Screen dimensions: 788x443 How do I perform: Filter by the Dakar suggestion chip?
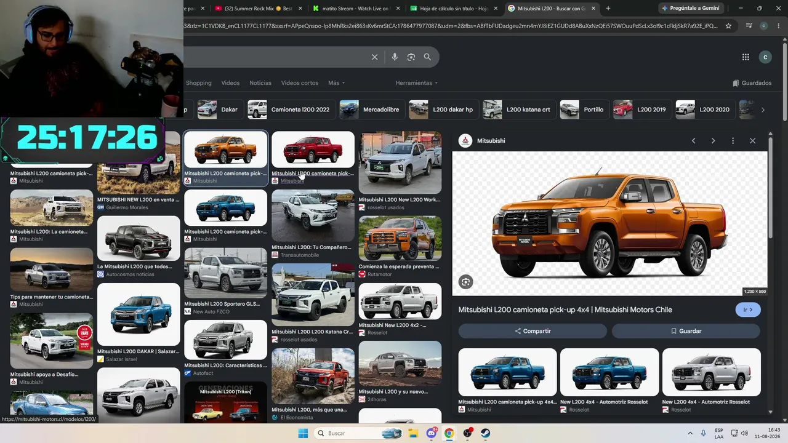[x=220, y=110]
